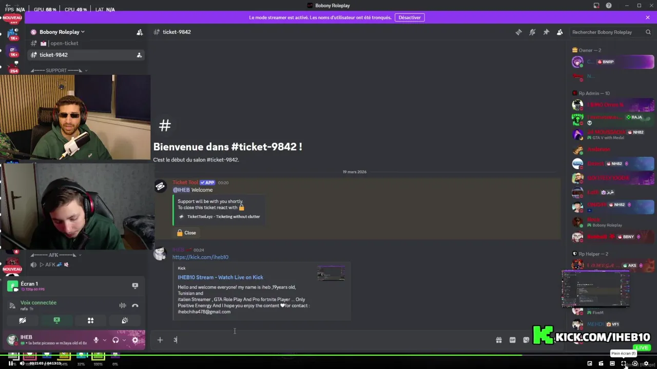Open the soundboard button

click(125, 320)
